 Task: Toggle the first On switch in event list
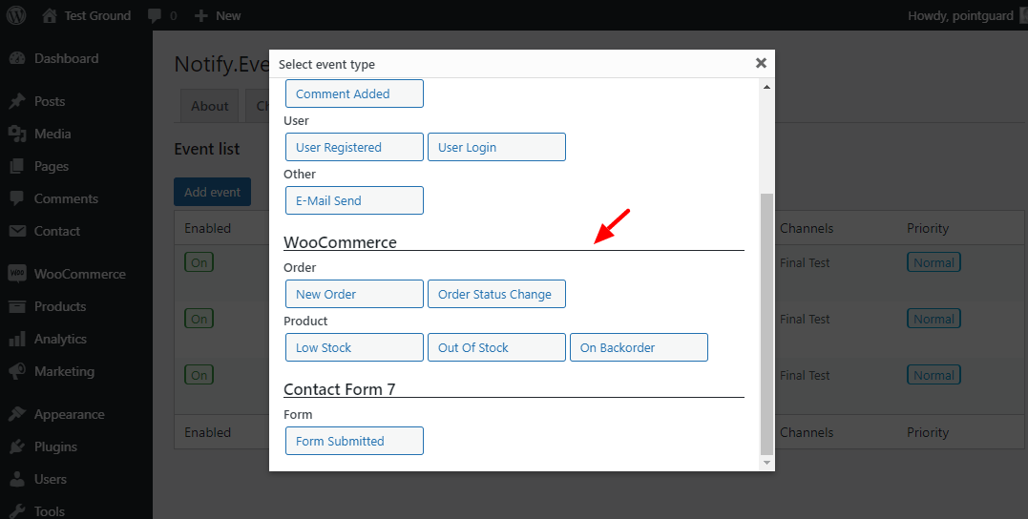[x=199, y=262]
